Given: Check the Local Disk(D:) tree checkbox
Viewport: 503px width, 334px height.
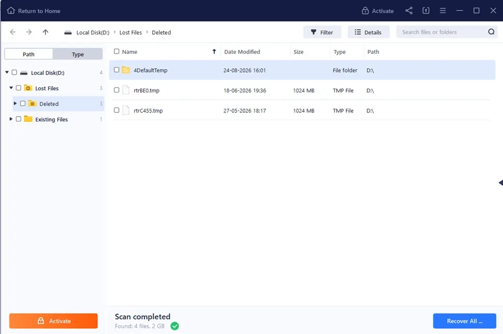Looking at the screenshot, I should (x=14, y=72).
